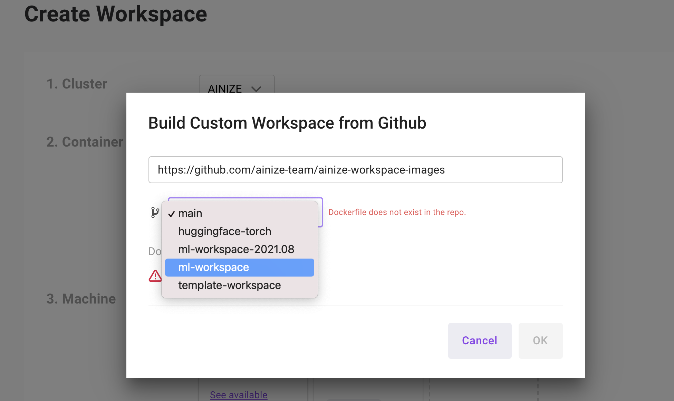The image size is (674, 401).
Task: Collapse the branch list by selecting main
Action: click(x=190, y=213)
